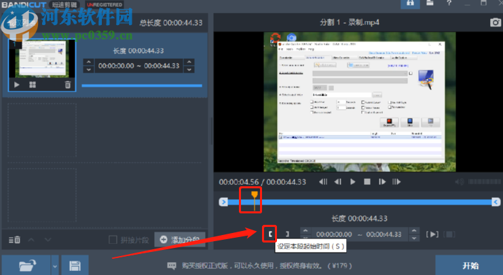503x275 pixels.
Task: Click on the blue timeline seek bar
Action: tap(360, 202)
